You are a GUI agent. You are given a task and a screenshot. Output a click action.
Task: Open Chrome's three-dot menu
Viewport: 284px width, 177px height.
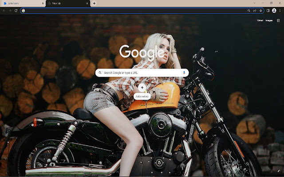280,11
